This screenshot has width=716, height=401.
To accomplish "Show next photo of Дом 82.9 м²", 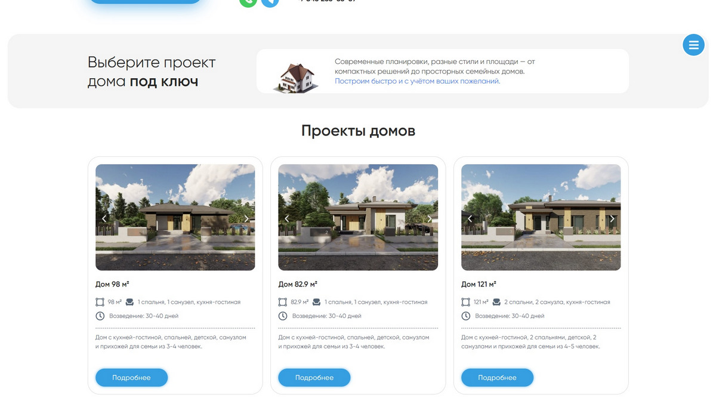I will (430, 219).
